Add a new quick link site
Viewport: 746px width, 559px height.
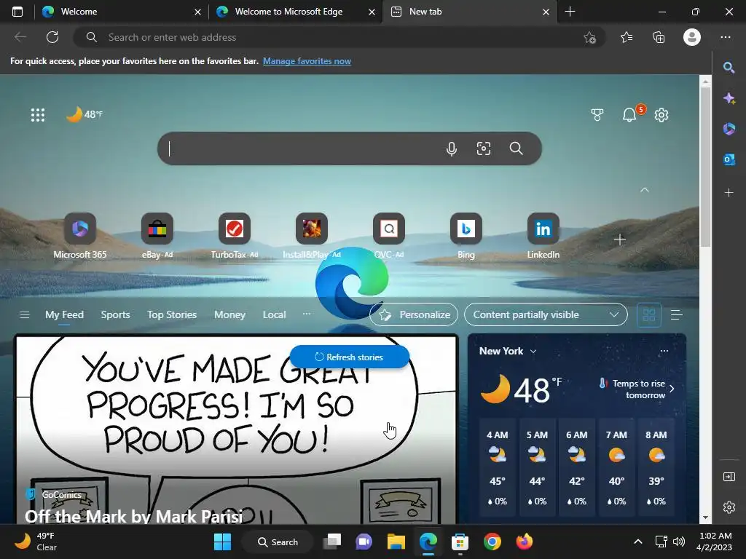619,239
